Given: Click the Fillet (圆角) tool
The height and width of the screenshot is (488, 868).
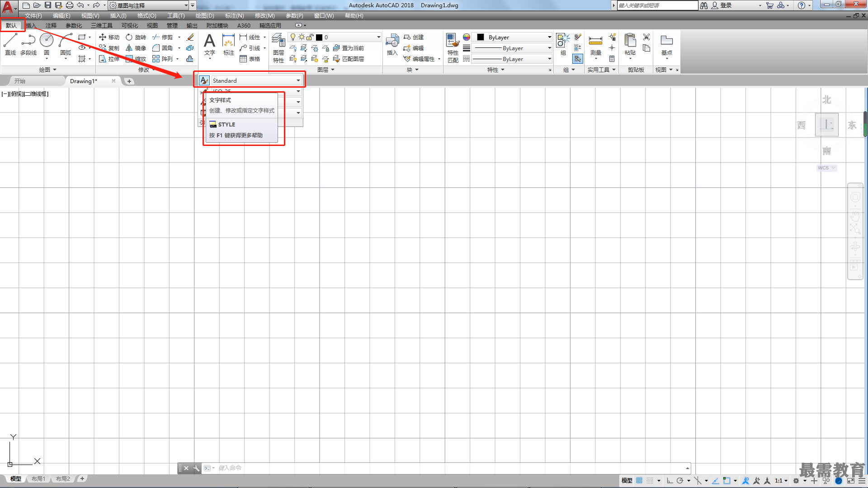Looking at the screenshot, I should tap(163, 48).
